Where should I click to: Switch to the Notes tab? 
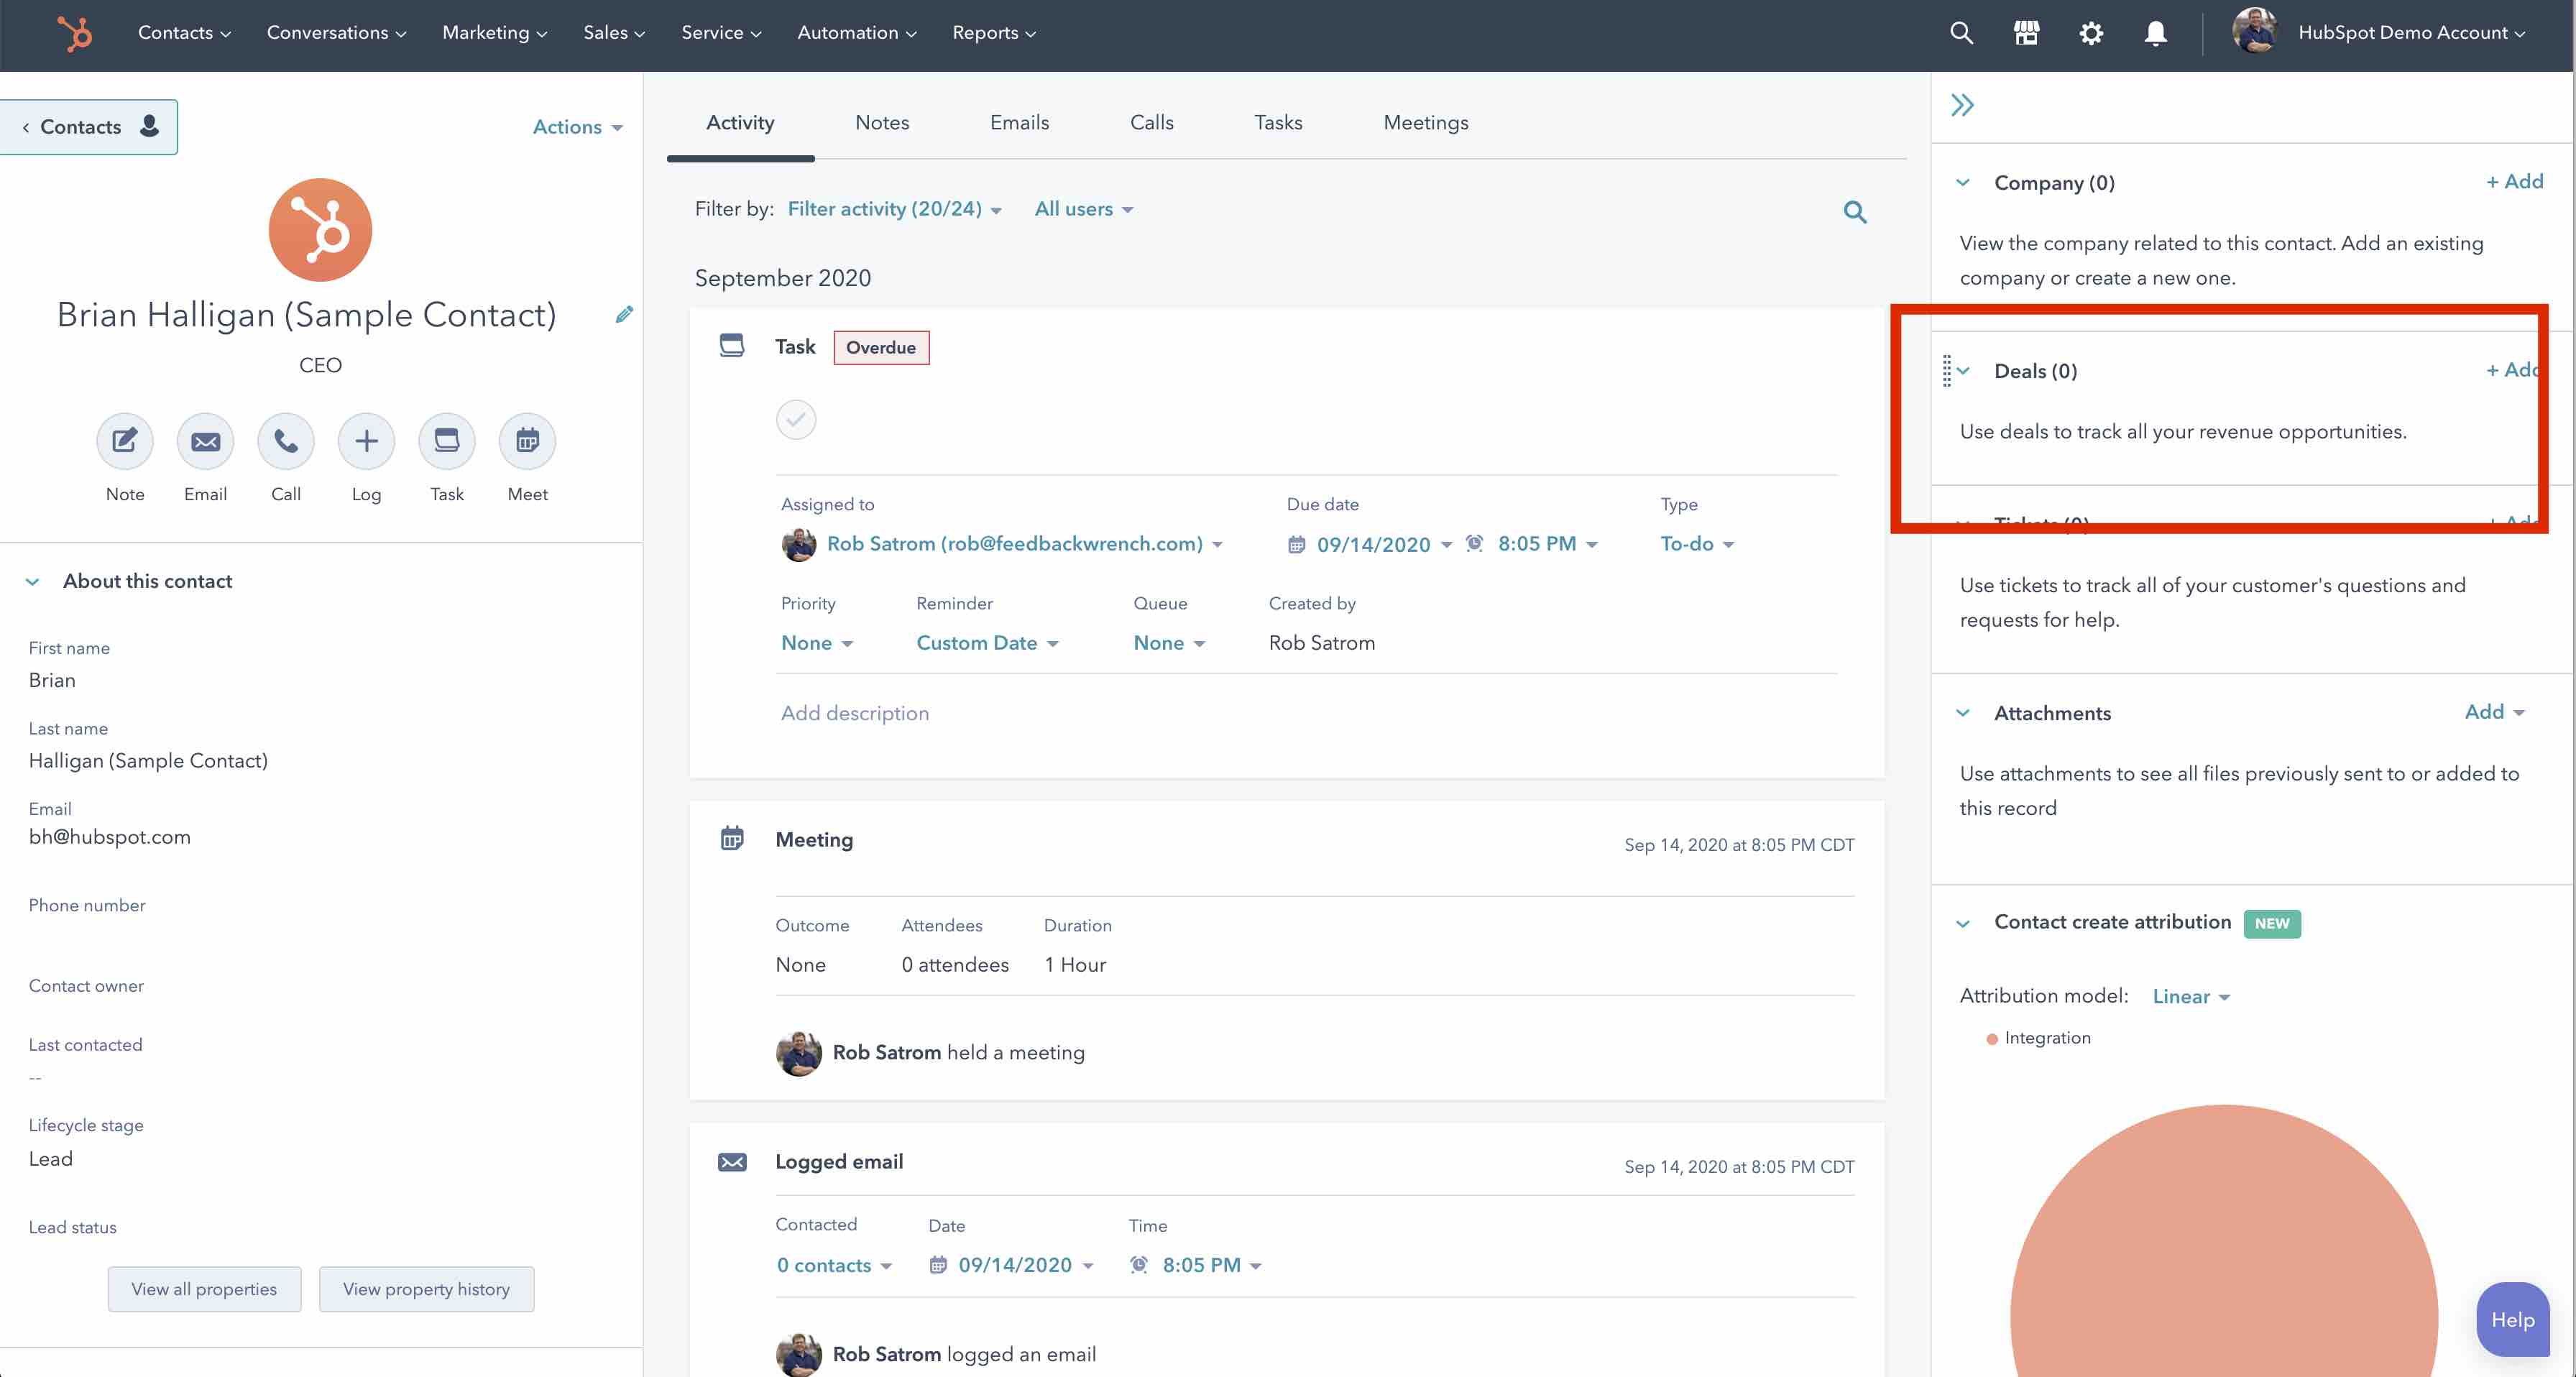[882, 122]
